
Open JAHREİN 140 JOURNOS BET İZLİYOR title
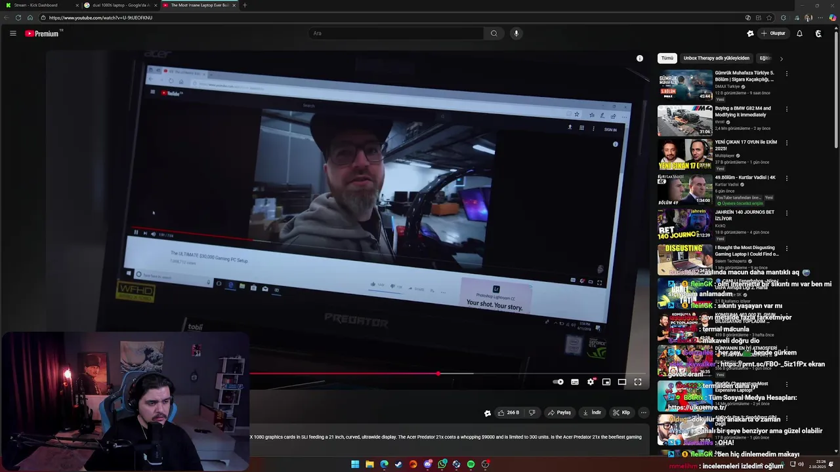click(x=744, y=216)
